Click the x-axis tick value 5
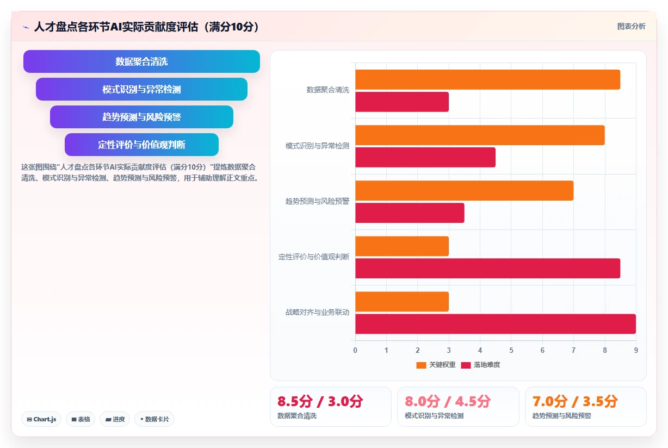This screenshot has height=448, width=668. (511, 350)
